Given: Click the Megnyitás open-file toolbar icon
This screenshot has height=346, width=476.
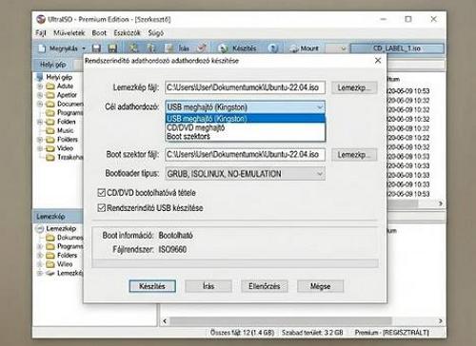Looking at the screenshot, I should 42,48.
